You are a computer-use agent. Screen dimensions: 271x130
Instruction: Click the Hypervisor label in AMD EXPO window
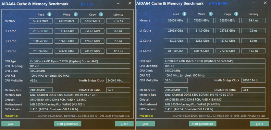[146, 116]
